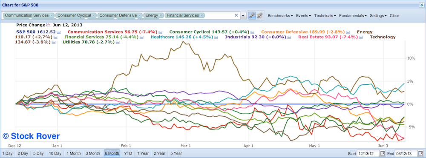Remove the Financial Services chip
Screen dimensions: 426x158
coord(201,15)
